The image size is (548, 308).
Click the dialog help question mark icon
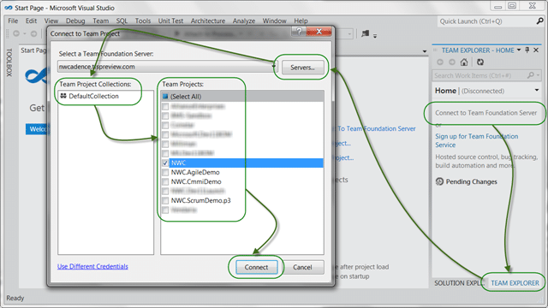click(299, 32)
